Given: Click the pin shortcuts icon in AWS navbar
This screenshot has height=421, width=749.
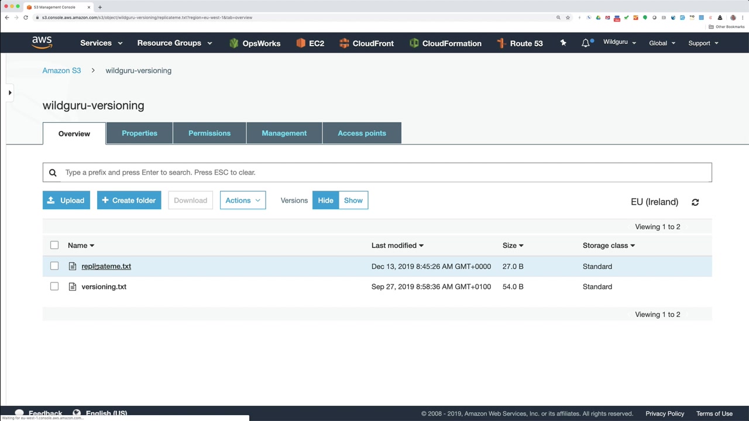Looking at the screenshot, I should [x=563, y=43].
